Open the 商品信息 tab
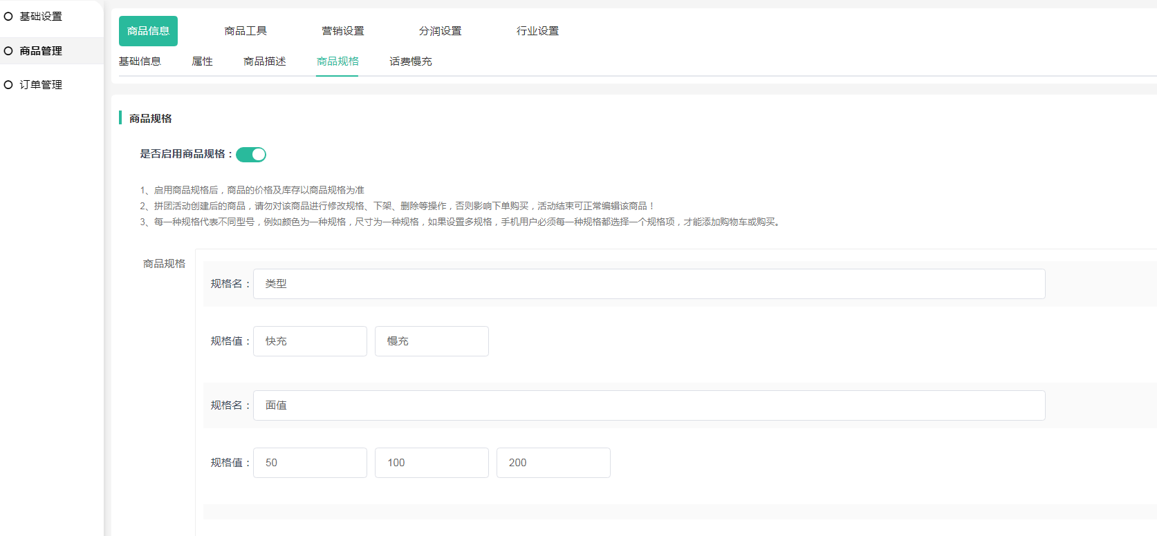This screenshot has width=1157, height=536. [148, 31]
